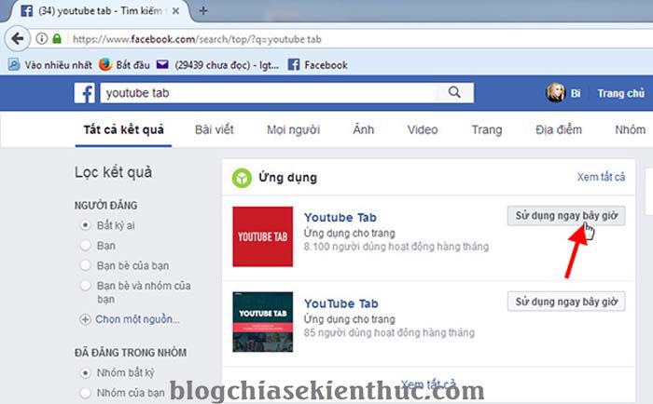
Task: Select the Bạn bè của bạn option
Action: point(85,265)
